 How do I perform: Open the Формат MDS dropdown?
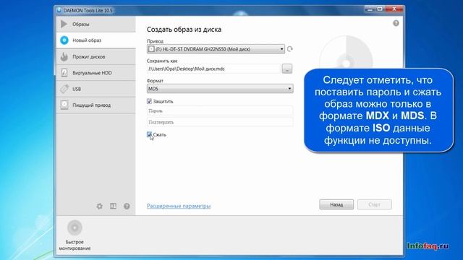[220, 88]
